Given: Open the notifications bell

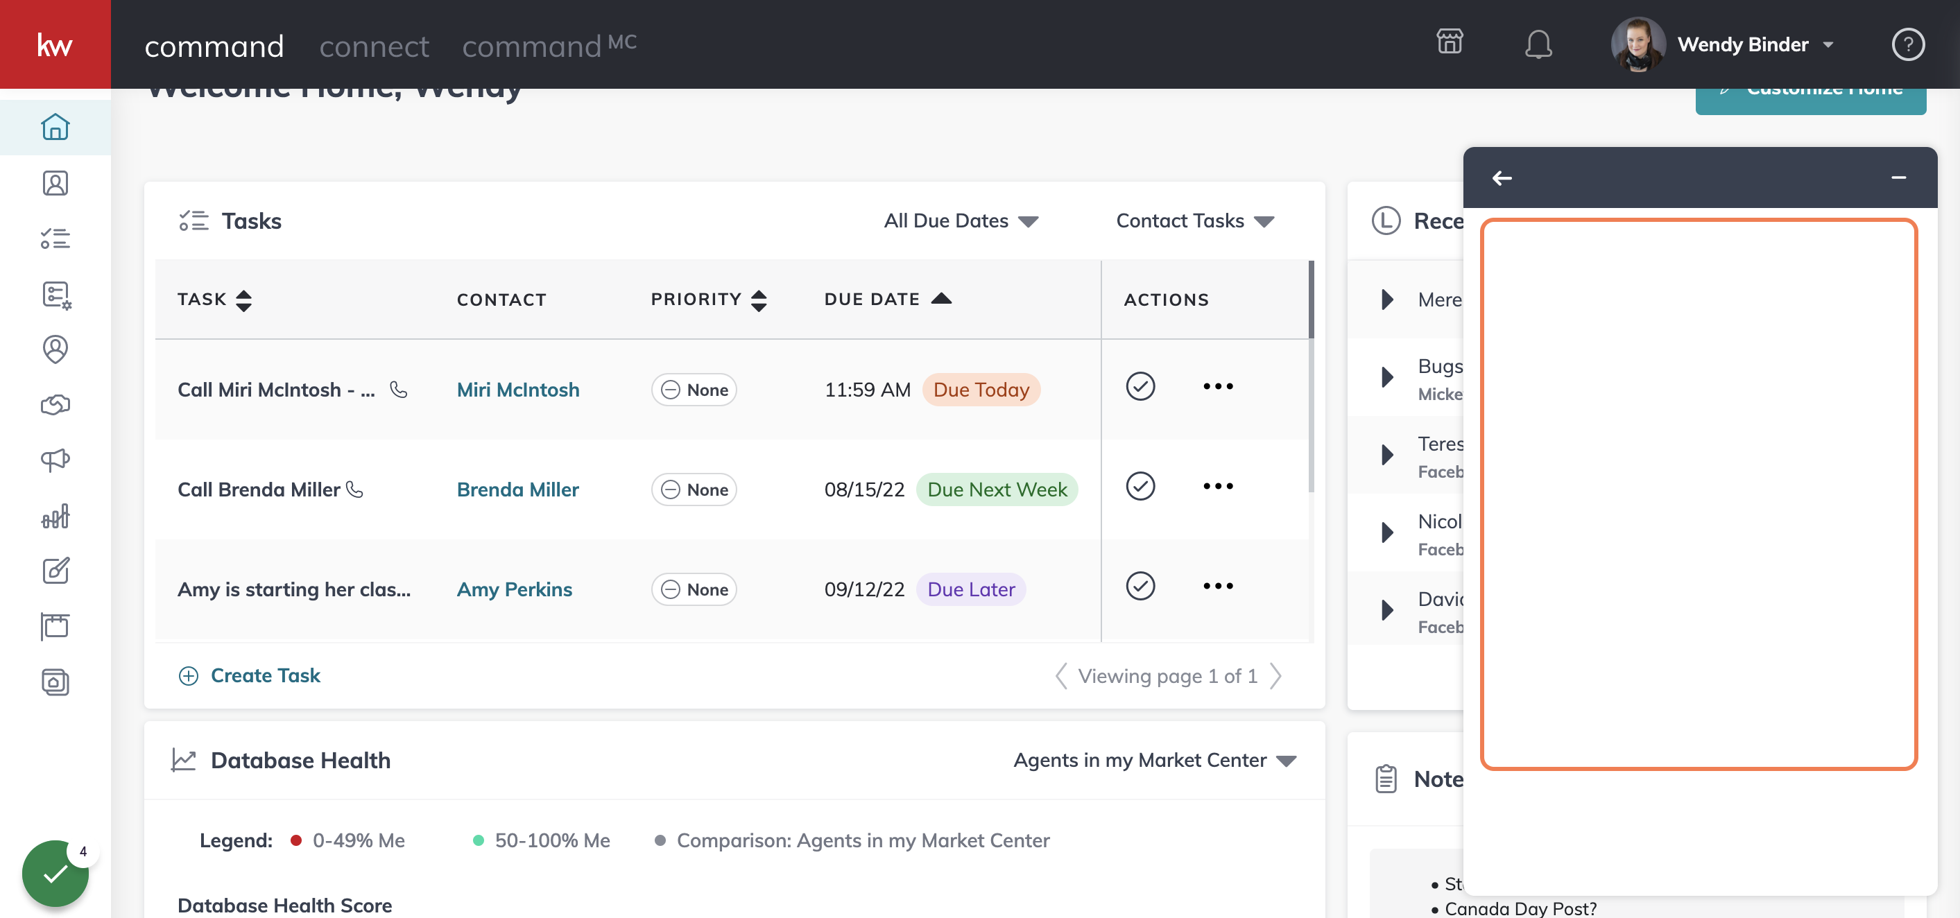Looking at the screenshot, I should [x=1538, y=44].
